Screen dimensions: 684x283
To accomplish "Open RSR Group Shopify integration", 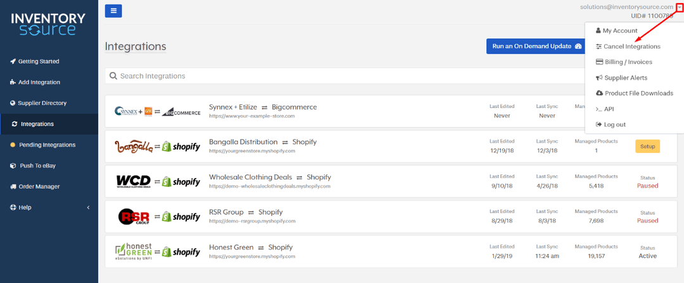I will pos(246,212).
